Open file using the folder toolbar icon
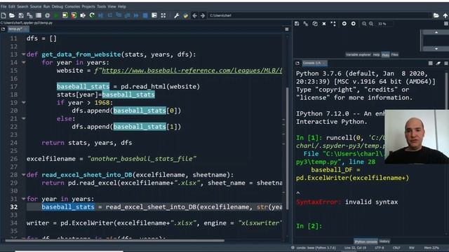The width and height of the screenshot is (449, 252). tap(12, 15)
